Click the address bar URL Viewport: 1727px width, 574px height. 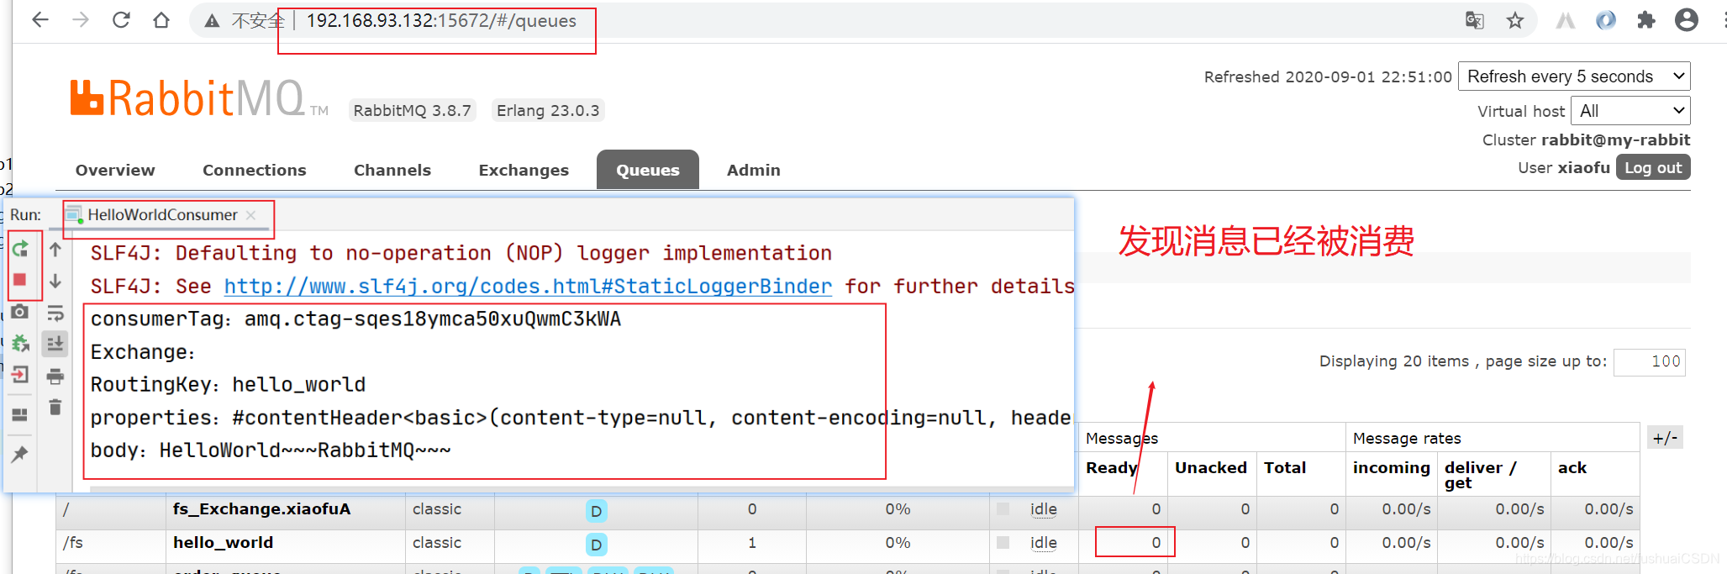click(441, 21)
